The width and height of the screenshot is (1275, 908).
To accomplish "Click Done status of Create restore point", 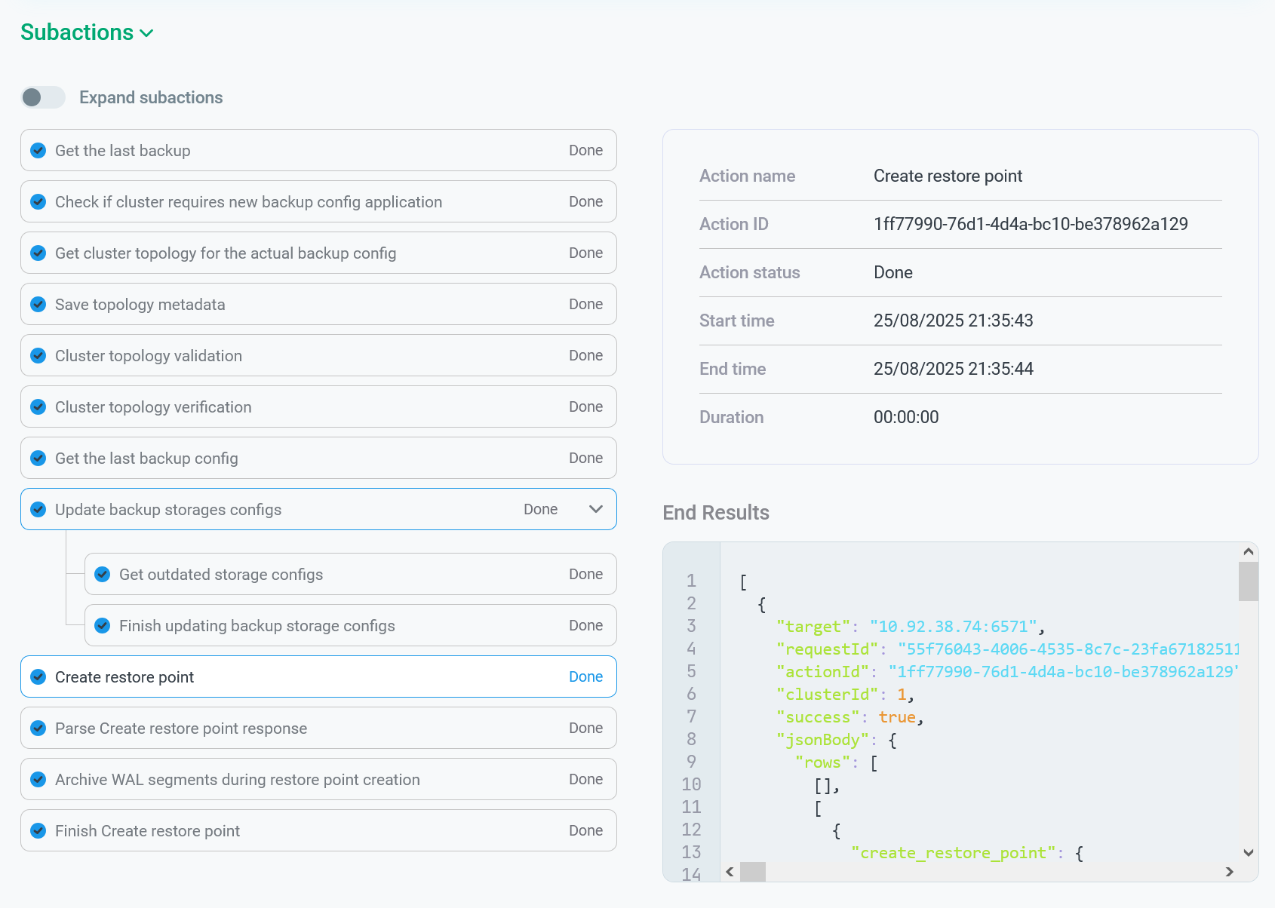I will coord(585,677).
